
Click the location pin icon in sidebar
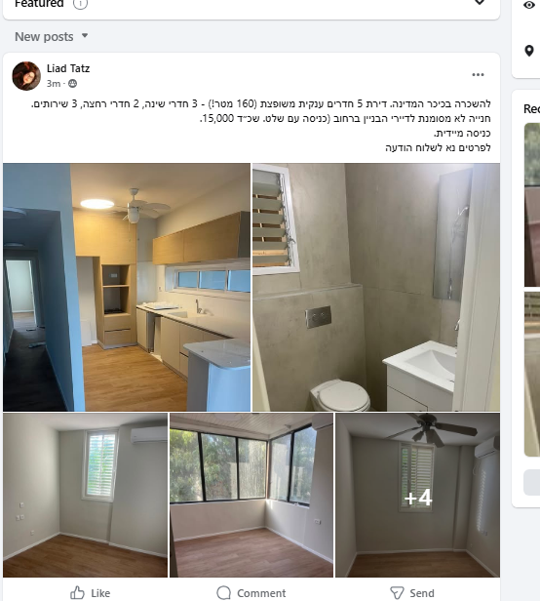pyautogui.click(x=529, y=51)
